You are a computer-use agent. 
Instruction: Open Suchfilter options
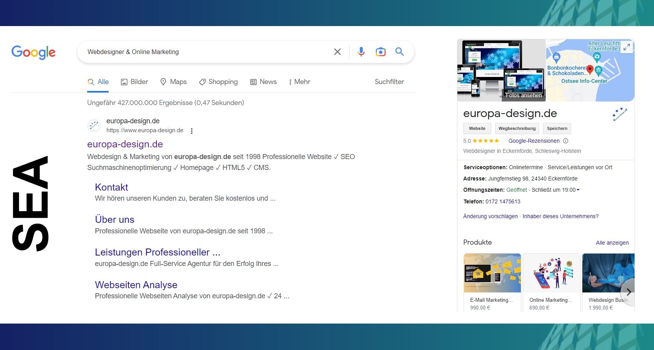pyautogui.click(x=389, y=82)
